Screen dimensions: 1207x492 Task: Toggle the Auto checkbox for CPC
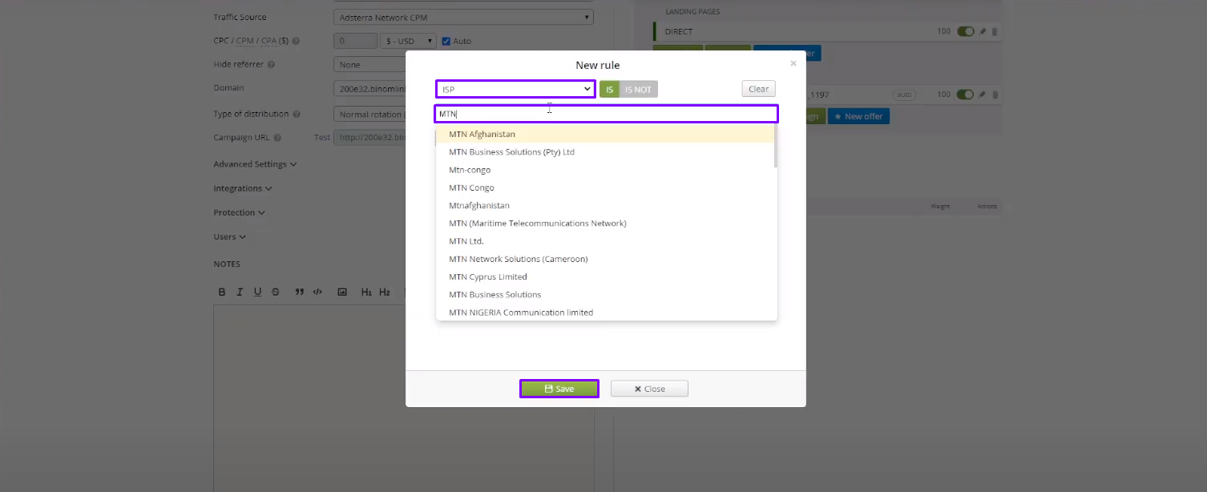tap(447, 41)
